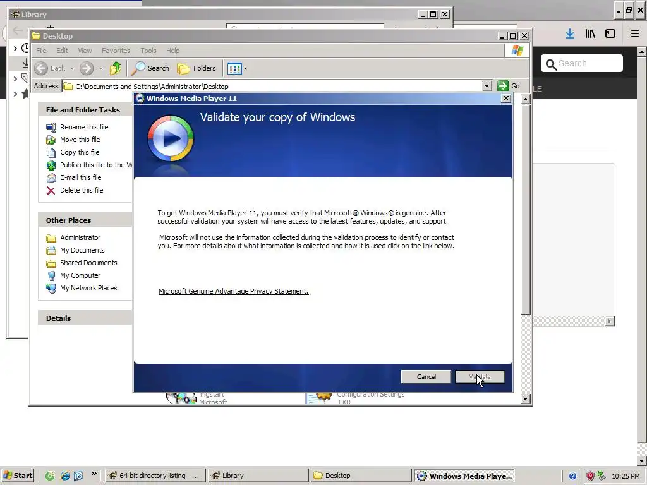Click scroll up arrow in Desktop window

[525, 99]
